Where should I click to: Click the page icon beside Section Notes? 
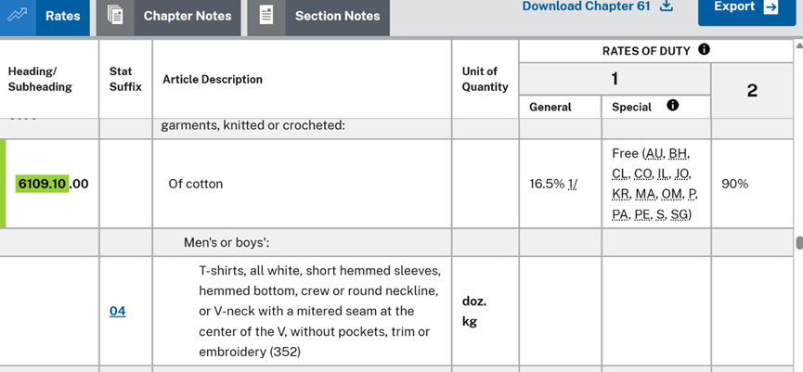coord(266,16)
